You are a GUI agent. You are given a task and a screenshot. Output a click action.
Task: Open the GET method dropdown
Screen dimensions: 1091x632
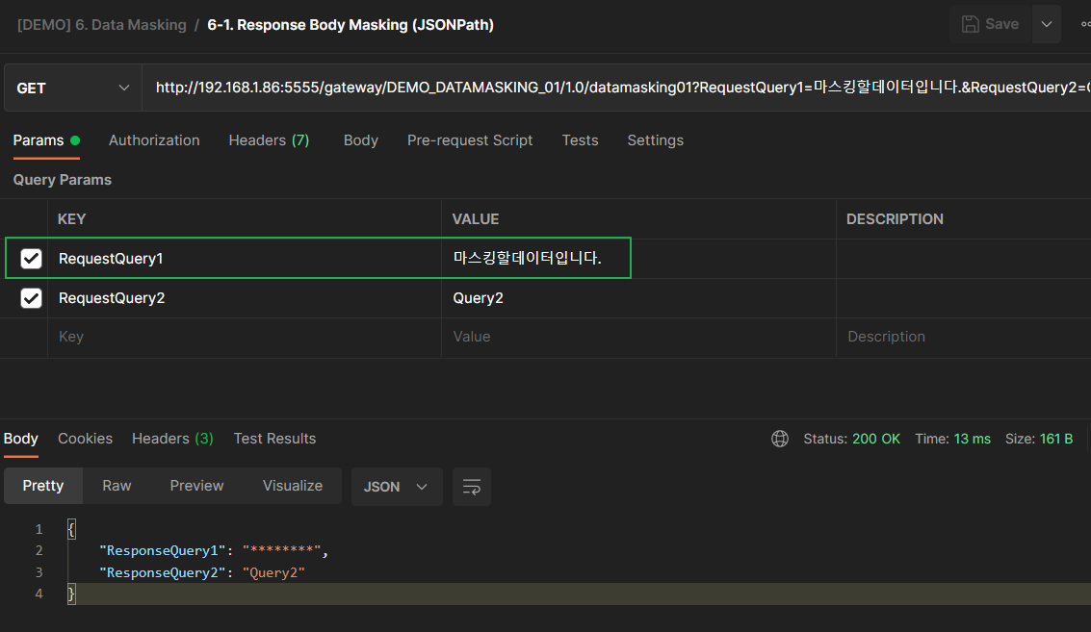pos(73,88)
